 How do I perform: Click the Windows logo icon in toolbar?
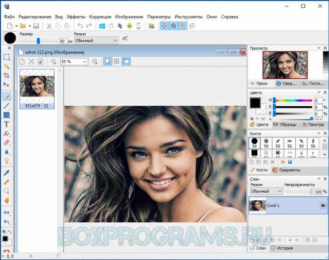(102, 26)
